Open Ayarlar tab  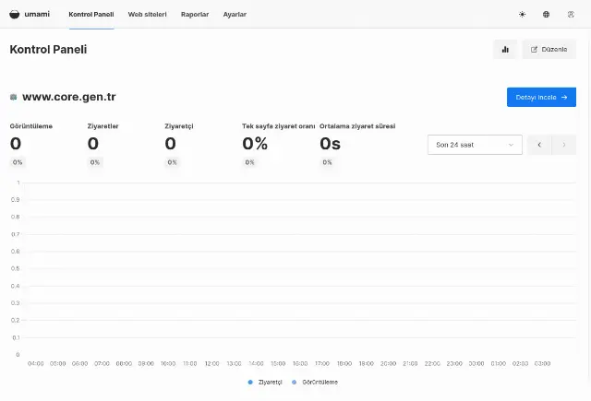pyautogui.click(x=235, y=15)
